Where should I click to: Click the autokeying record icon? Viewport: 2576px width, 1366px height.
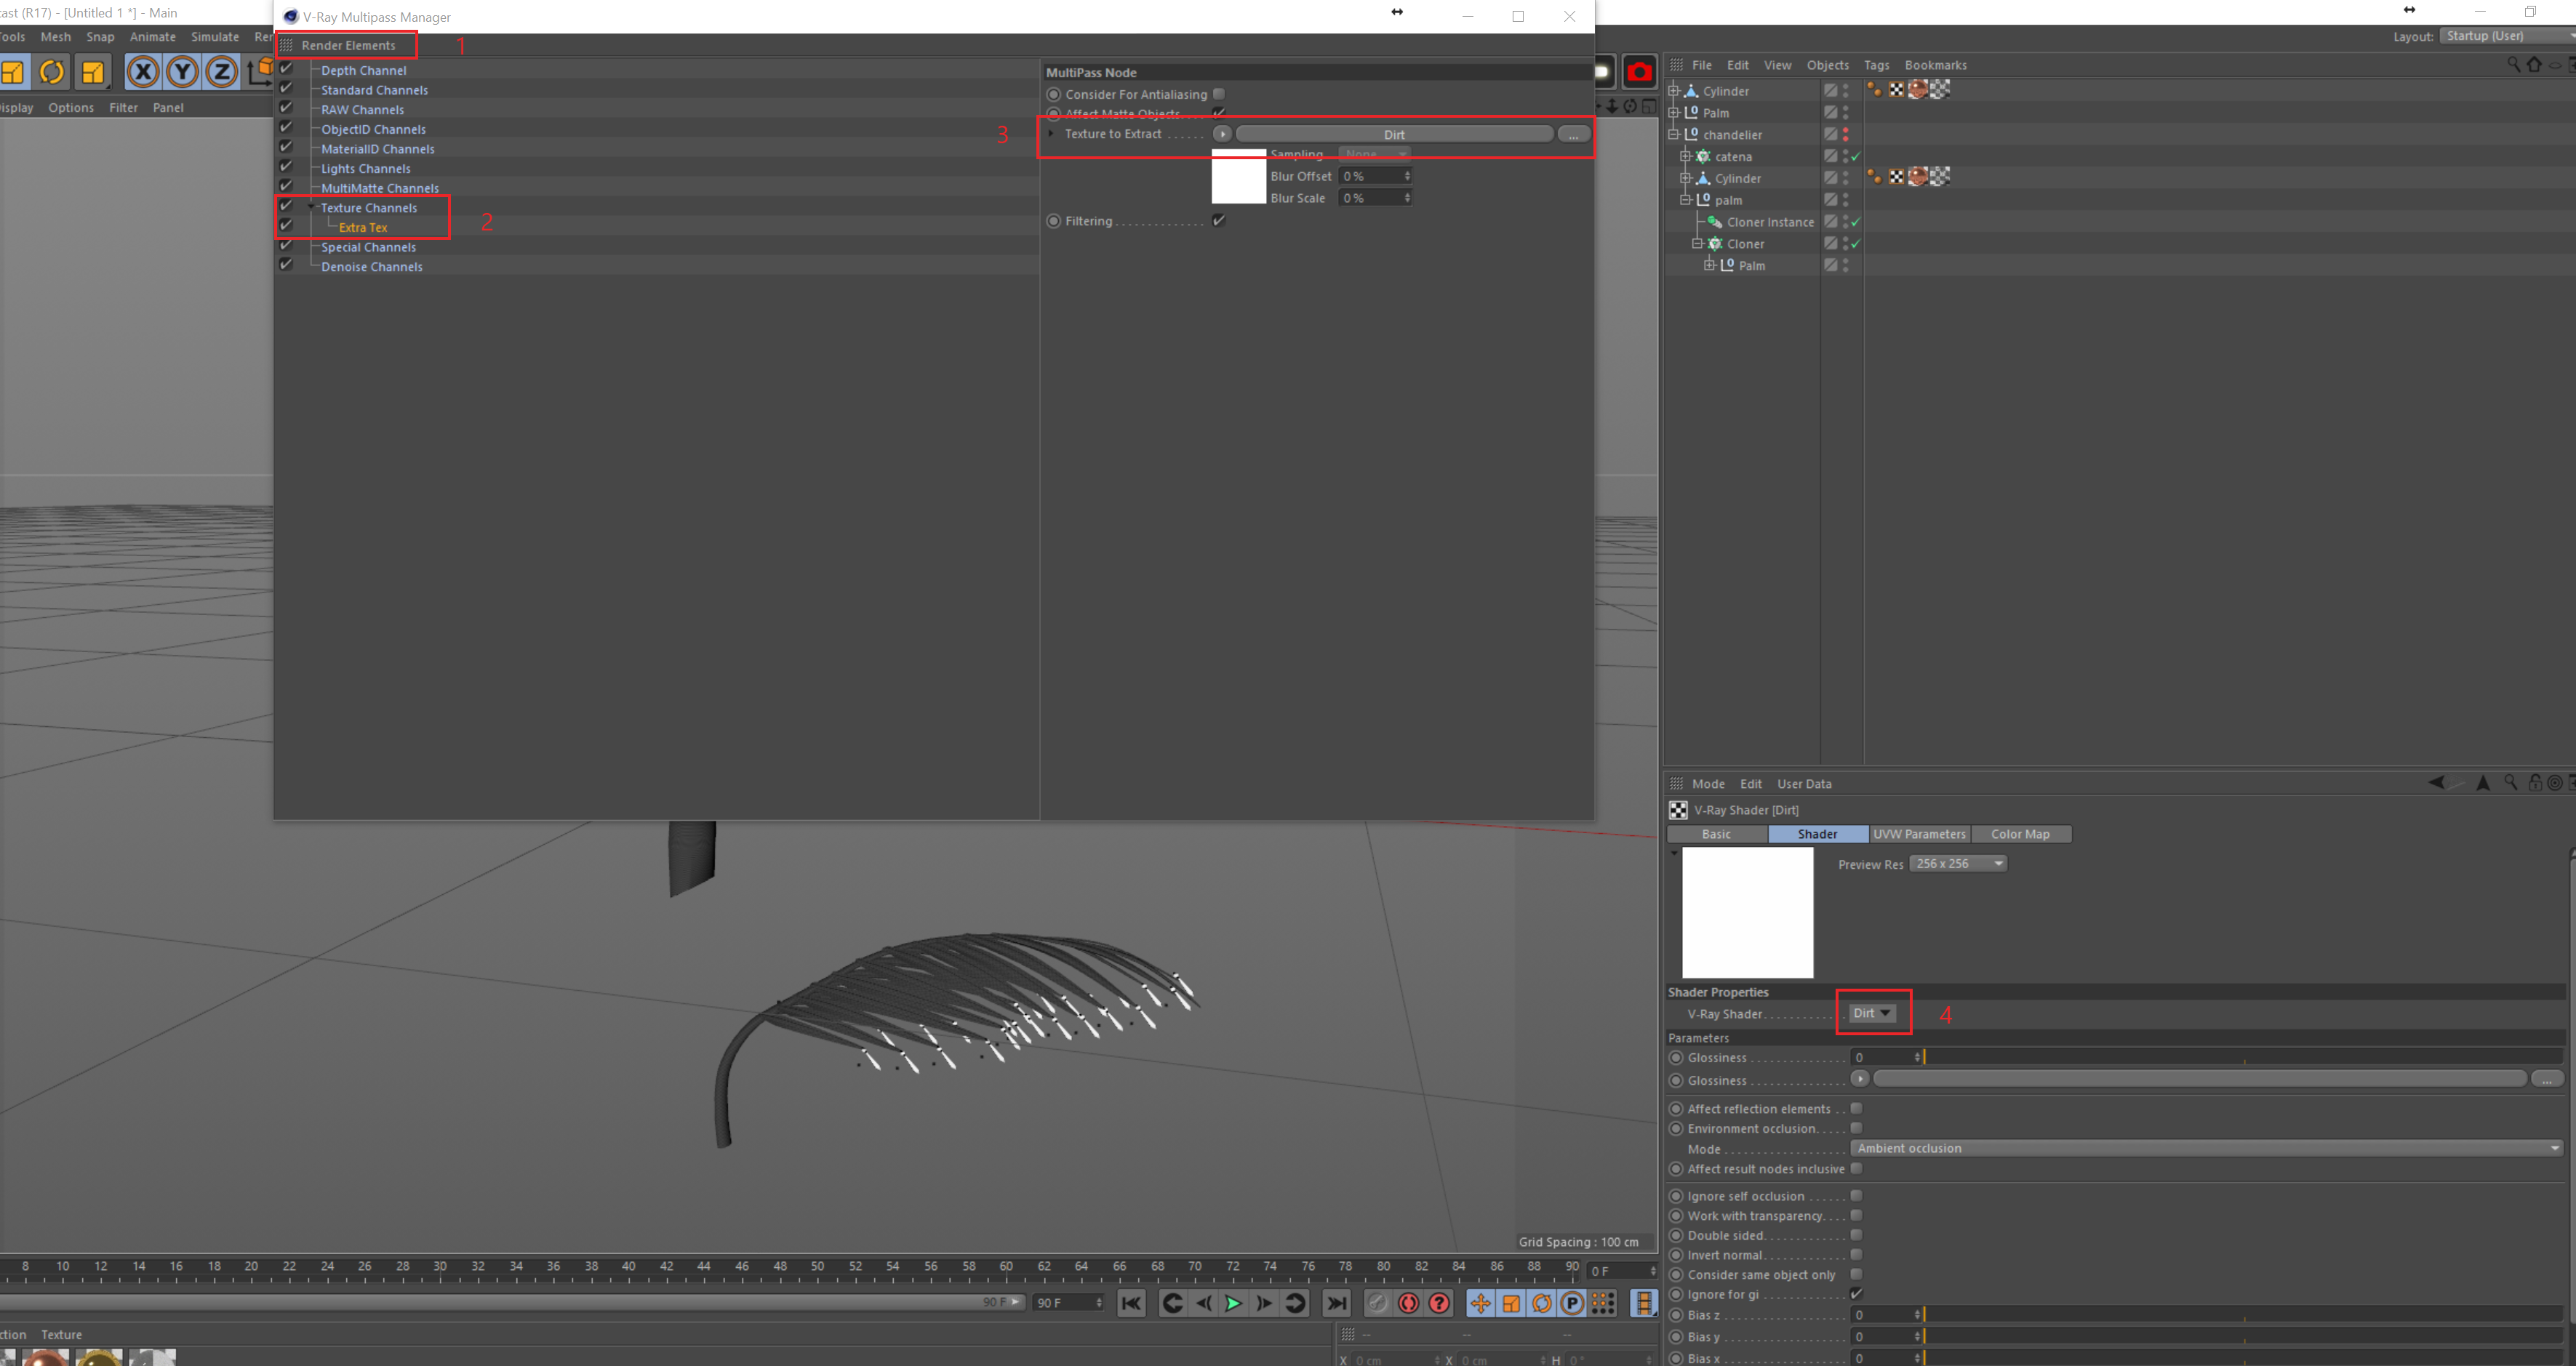[x=1408, y=1303]
